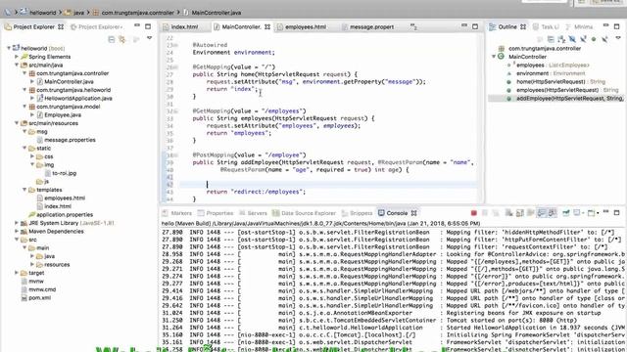Click com.trungtamjava.controller breadcrumb segment

point(137,13)
